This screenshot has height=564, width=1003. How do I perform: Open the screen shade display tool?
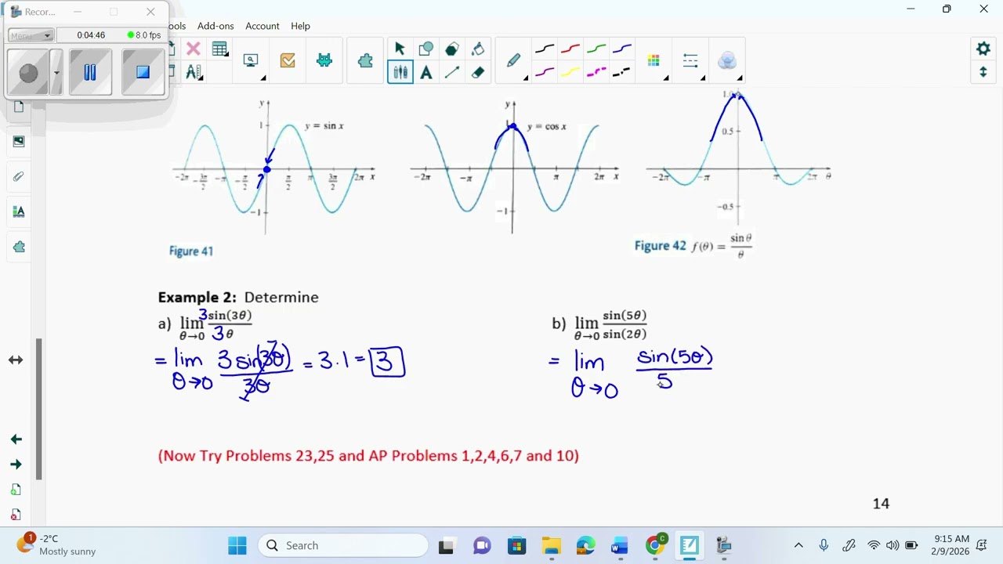point(251,60)
